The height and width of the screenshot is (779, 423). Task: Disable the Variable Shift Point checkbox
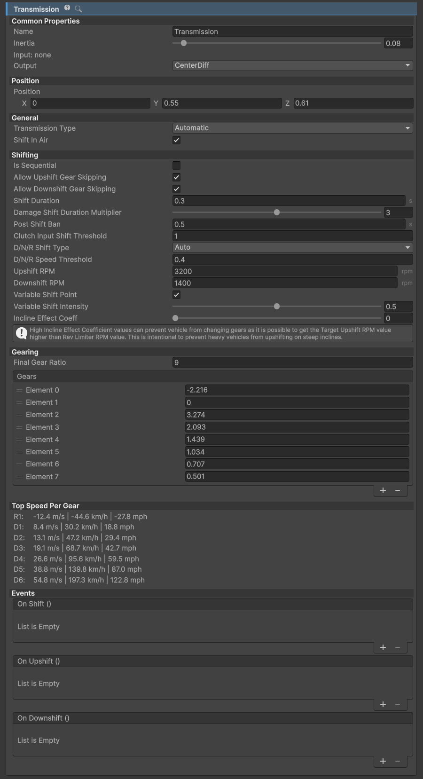click(x=177, y=295)
